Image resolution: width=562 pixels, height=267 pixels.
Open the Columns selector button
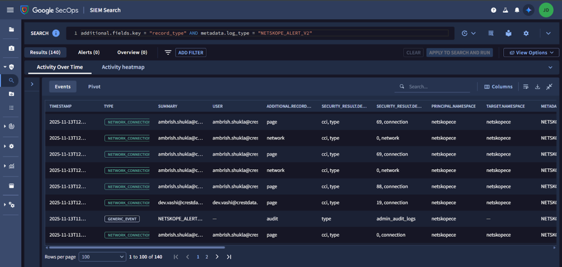[498, 86]
